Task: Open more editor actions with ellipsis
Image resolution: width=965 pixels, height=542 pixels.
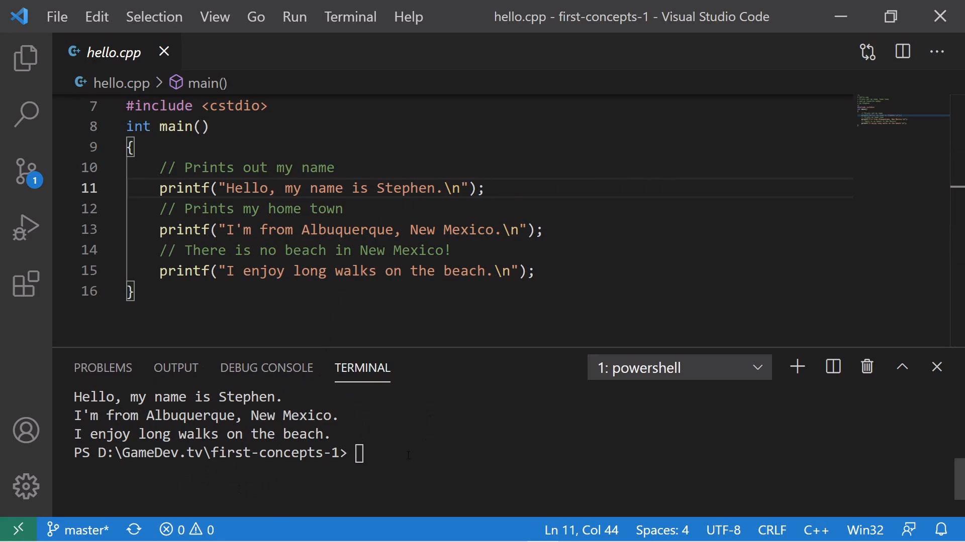Action: [x=937, y=52]
